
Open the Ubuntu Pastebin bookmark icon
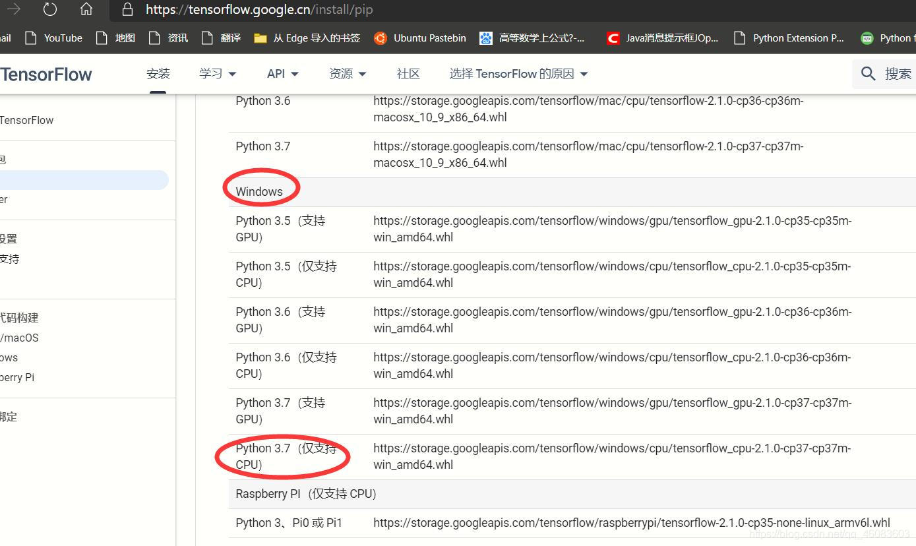[381, 38]
